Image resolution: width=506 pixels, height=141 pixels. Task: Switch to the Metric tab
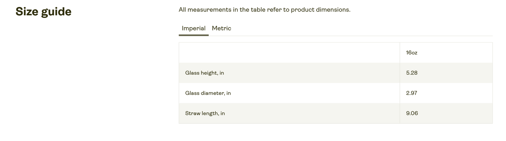click(221, 28)
